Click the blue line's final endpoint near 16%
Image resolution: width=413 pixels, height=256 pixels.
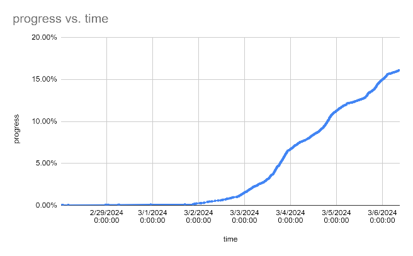(399, 70)
